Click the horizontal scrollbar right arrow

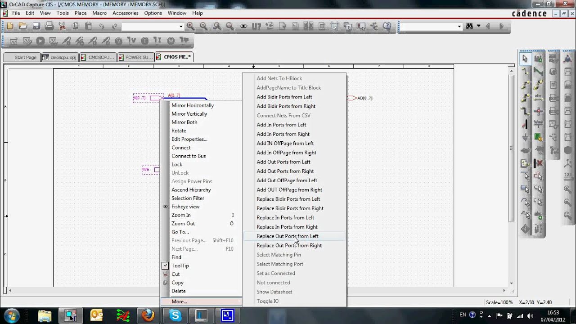tap(505, 290)
